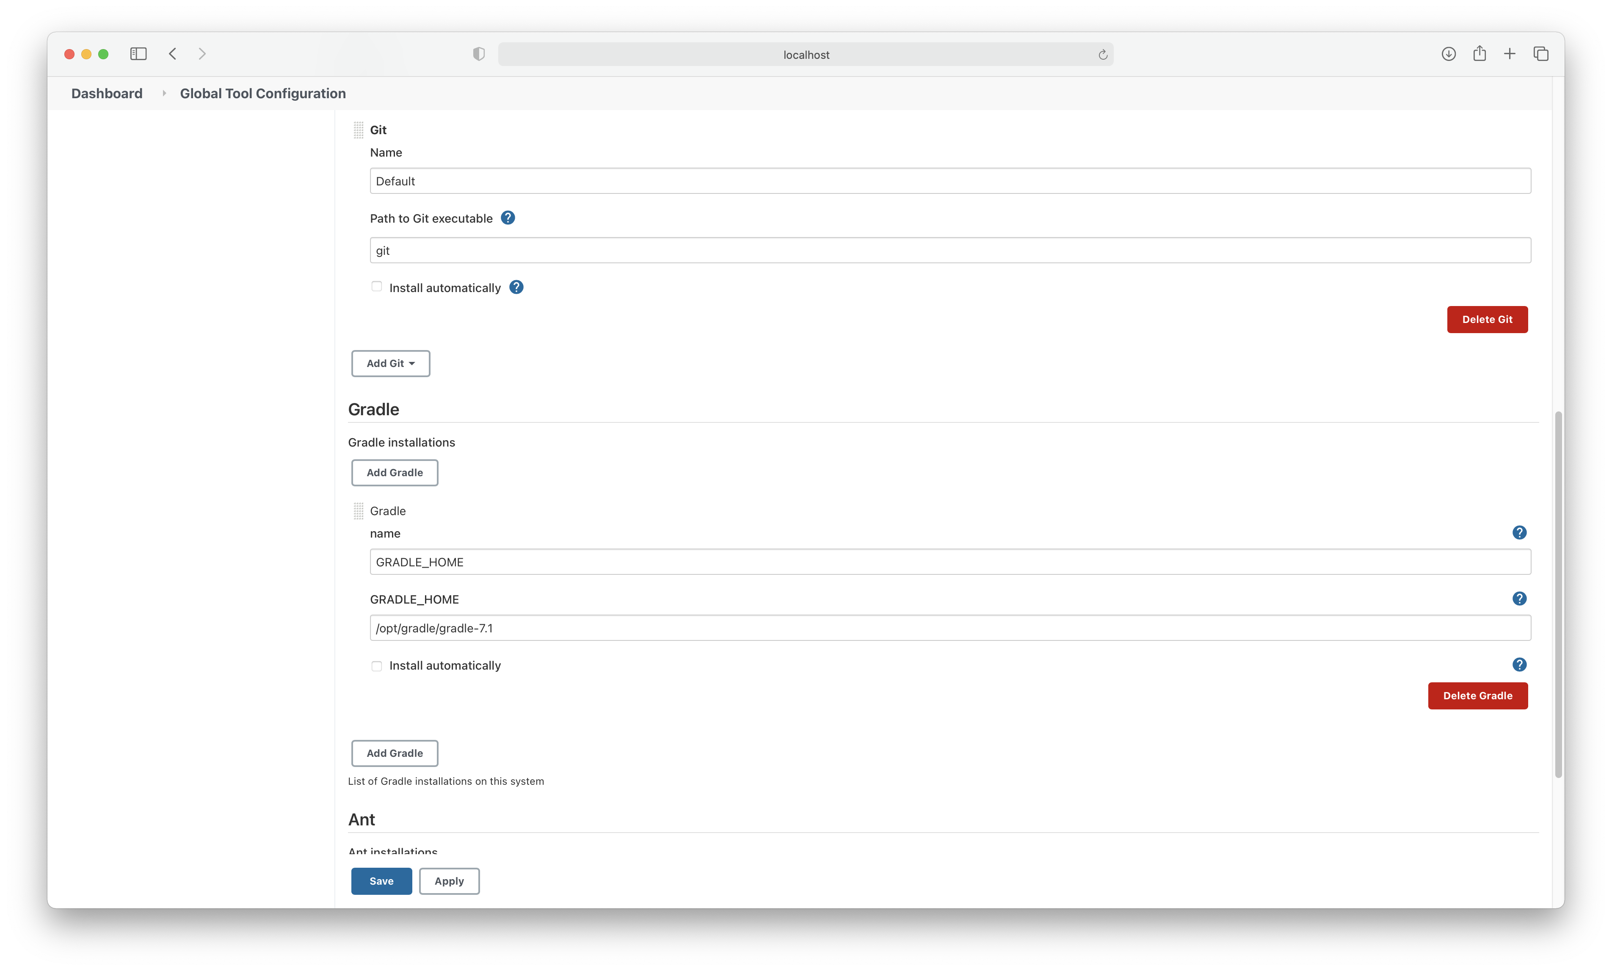Open help for Git Install automatically option
Screen dimensions: 1612x971
516,287
